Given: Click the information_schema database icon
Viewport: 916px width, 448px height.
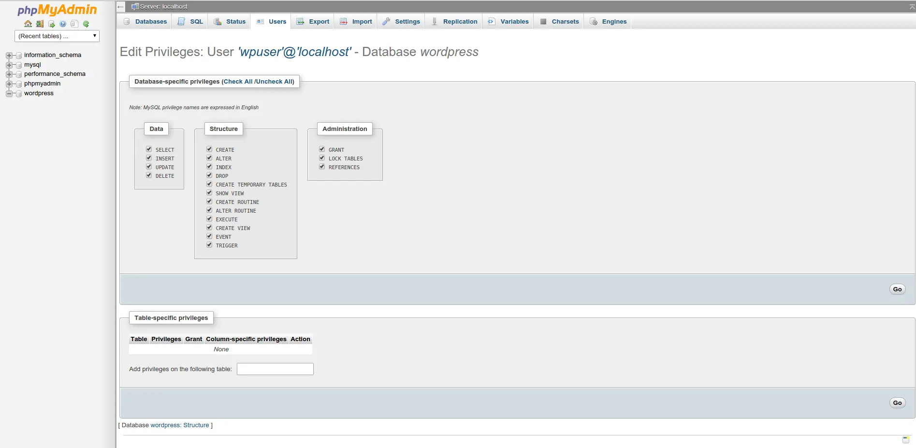Looking at the screenshot, I should 19,56.
